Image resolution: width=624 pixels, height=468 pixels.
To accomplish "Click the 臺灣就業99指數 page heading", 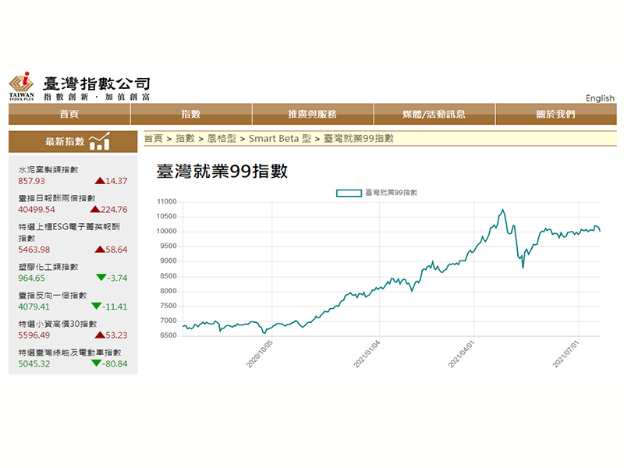I will 222,172.
